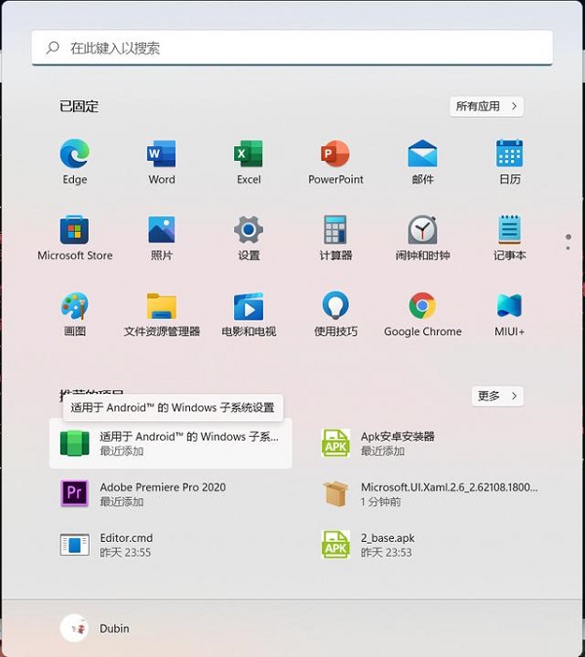This screenshot has height=657, width=585.
Task: Click the search box to search
Action: [x=292, y=48]
